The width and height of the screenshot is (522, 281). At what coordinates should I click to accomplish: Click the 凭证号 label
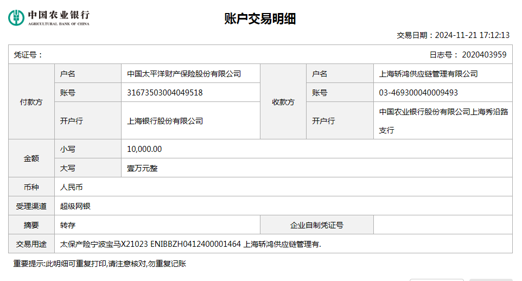tap(28, 55)
